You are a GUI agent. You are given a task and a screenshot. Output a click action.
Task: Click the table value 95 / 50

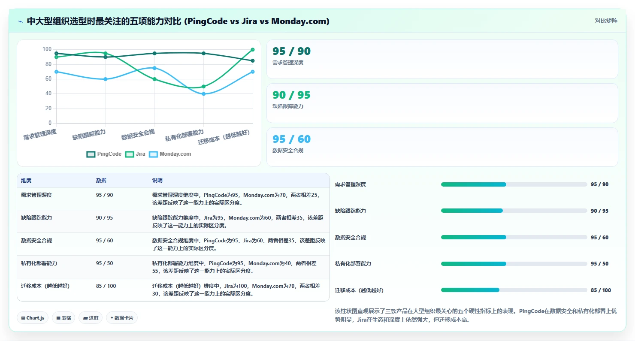(x=105, y=263)
